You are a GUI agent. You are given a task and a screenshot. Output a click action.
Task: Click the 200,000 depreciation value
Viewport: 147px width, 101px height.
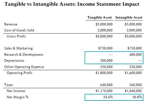point(106,61)
